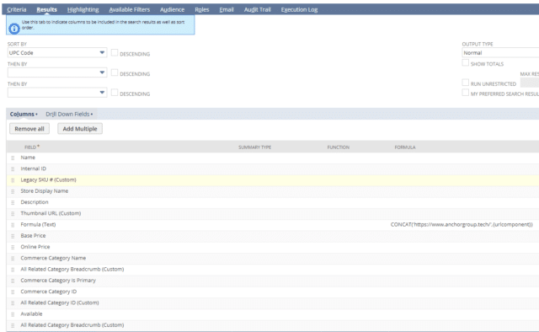
Task: Click drag handle for Commerce Category Name
Action: pos(13,259)
